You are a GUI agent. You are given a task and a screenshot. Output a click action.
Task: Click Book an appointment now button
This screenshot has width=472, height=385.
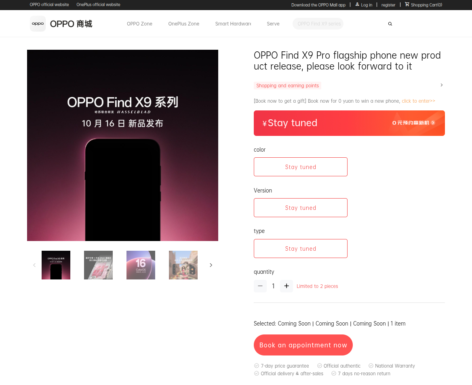[303, 345]
